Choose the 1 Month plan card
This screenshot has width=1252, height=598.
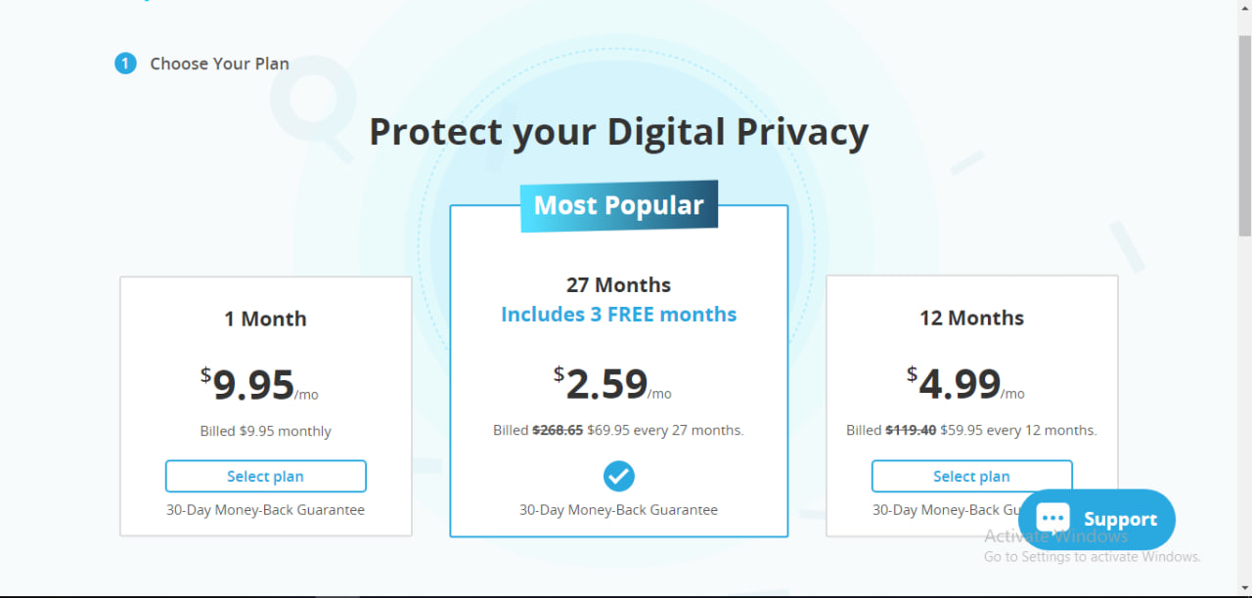265,406
